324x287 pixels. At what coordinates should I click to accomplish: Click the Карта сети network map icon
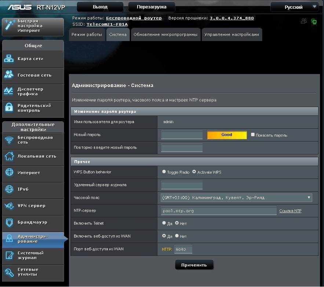coord(9,59)
